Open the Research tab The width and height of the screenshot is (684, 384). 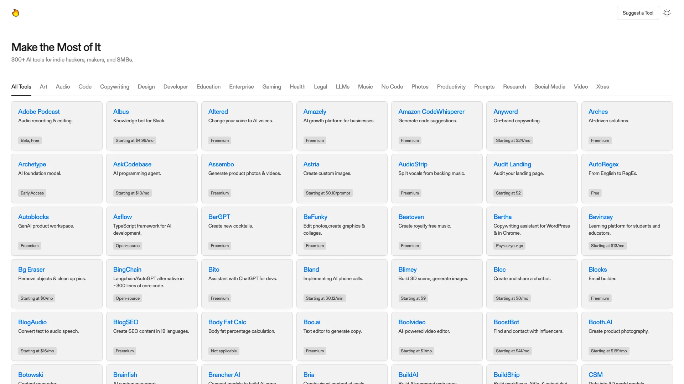pyautogui.click(x=514, y=86)
